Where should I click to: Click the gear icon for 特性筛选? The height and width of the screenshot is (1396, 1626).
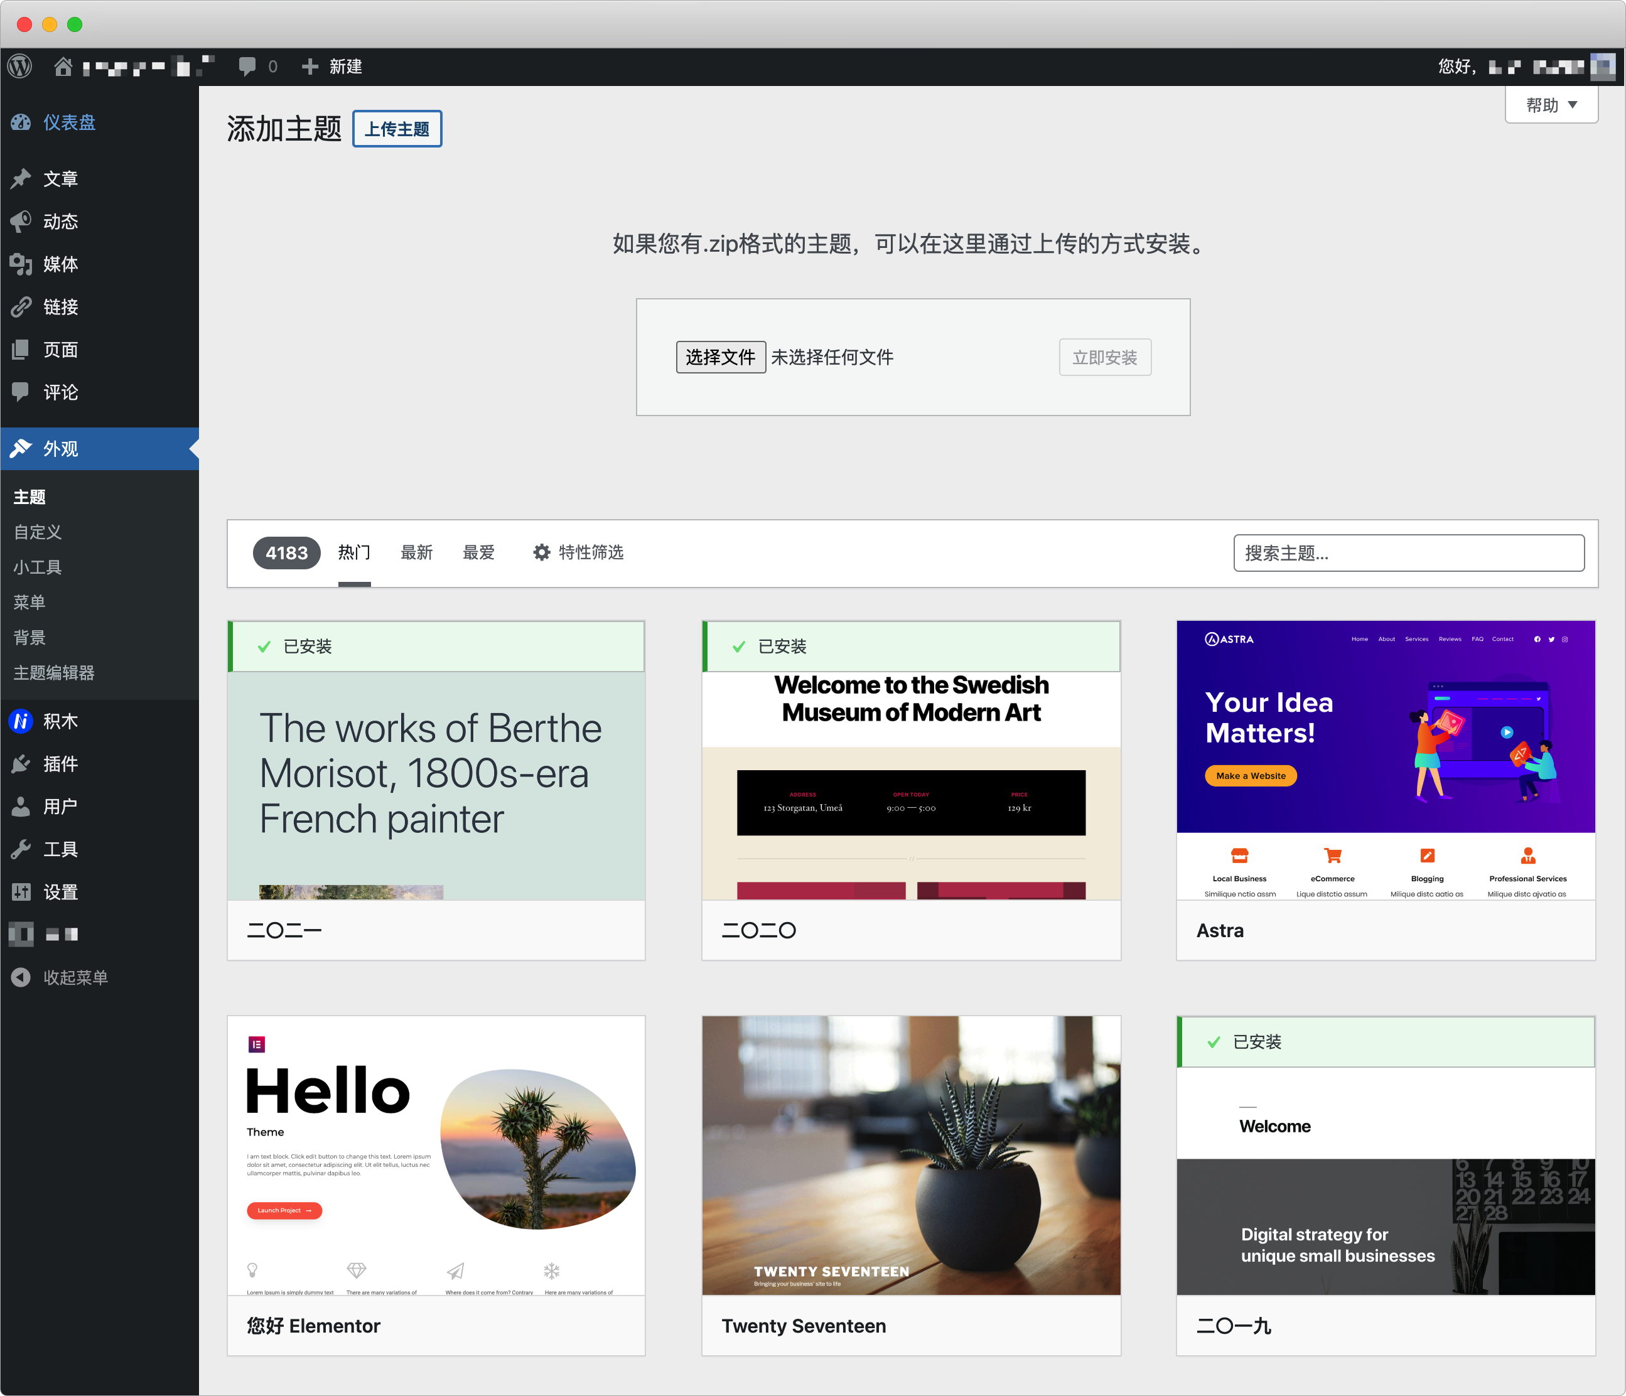(x=541, y=552)
